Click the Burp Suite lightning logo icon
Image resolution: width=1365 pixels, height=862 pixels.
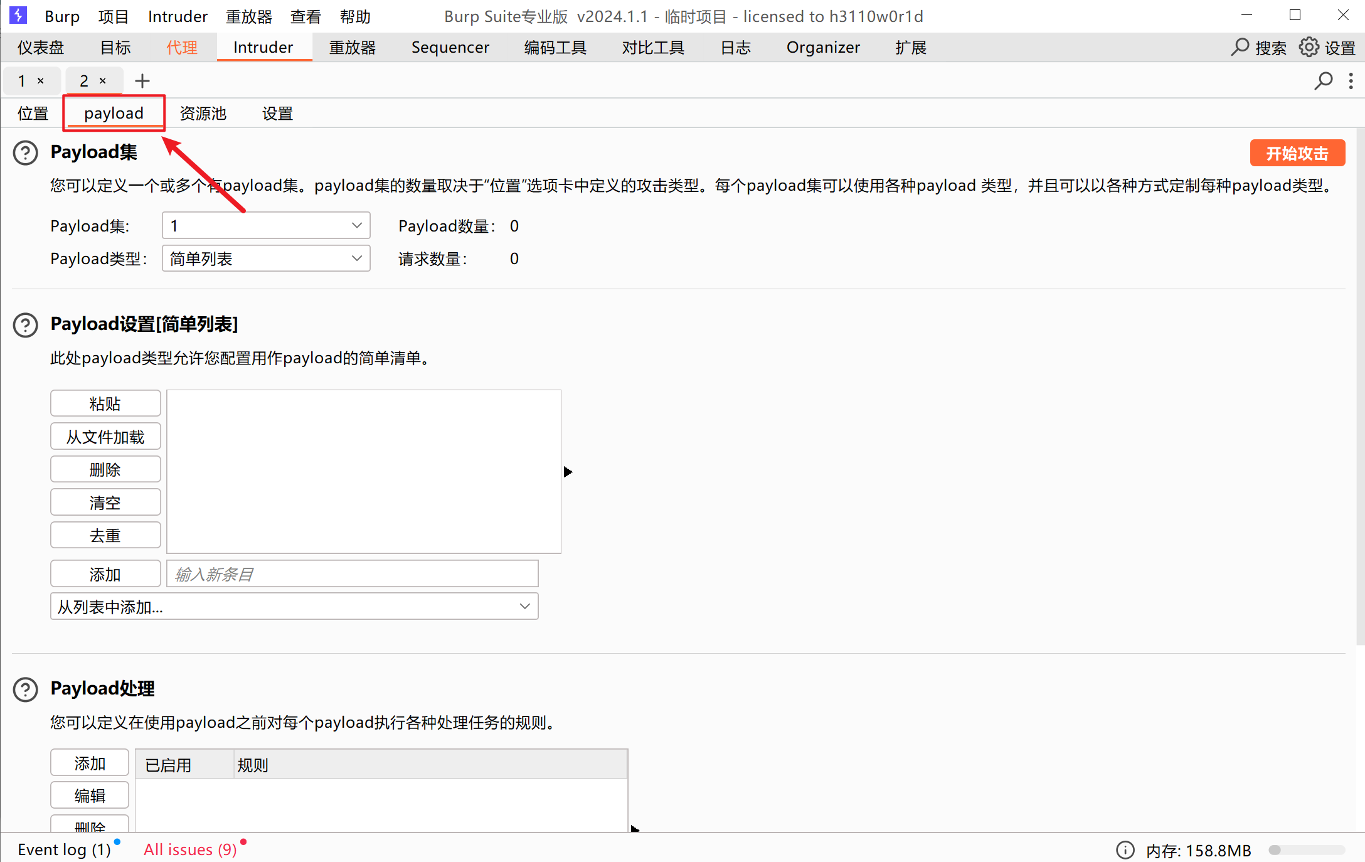(x=18, y=15)
